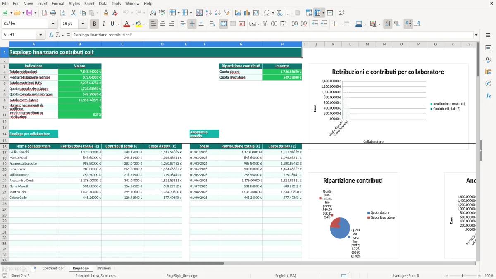Sort descending
The width and height of the screenshot is (496, 279).
[x=217, y=13]
